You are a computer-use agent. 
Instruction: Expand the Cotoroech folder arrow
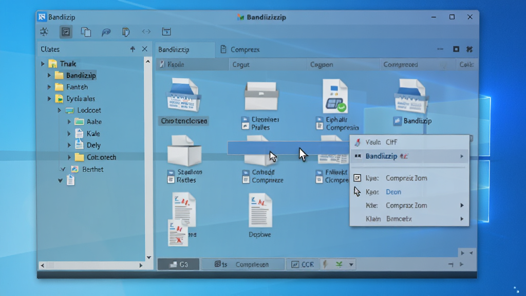tap(69, 157)
